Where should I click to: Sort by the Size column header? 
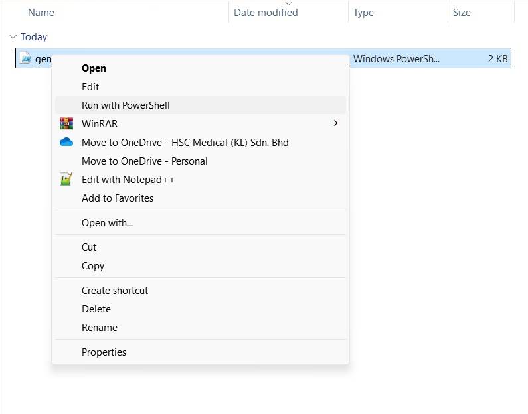(x=462, y=13)
